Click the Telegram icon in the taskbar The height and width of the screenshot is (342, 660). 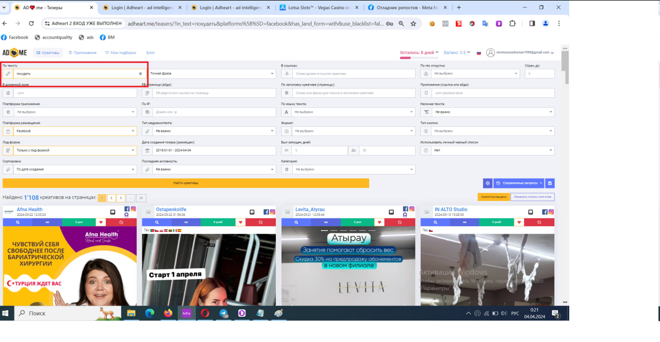(223, 313)
